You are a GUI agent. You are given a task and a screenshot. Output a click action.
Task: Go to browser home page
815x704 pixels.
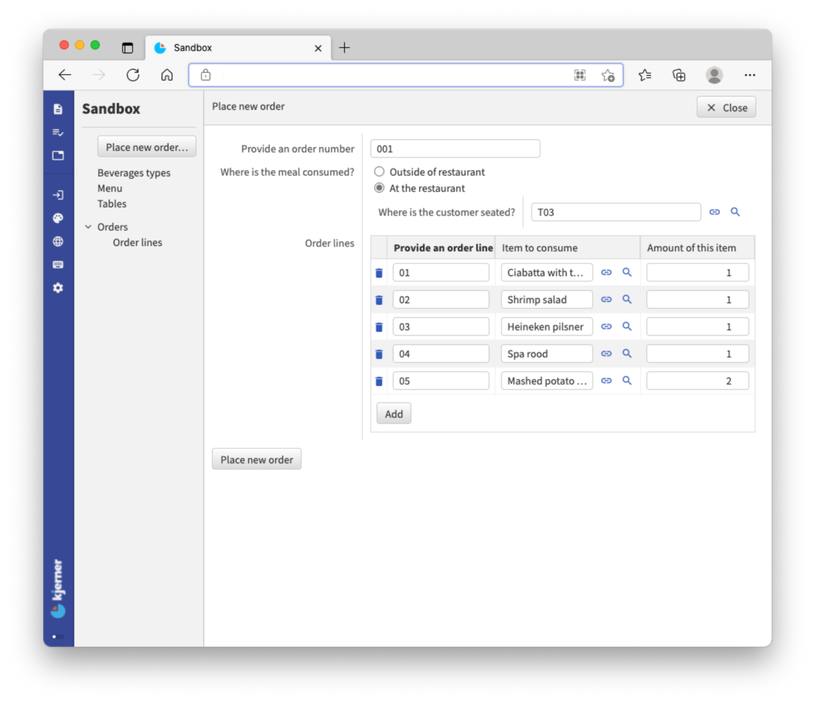(167, 75)
